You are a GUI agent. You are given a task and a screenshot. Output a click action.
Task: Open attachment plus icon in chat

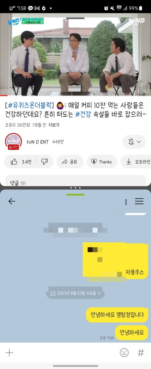click(x=9, y=352)
